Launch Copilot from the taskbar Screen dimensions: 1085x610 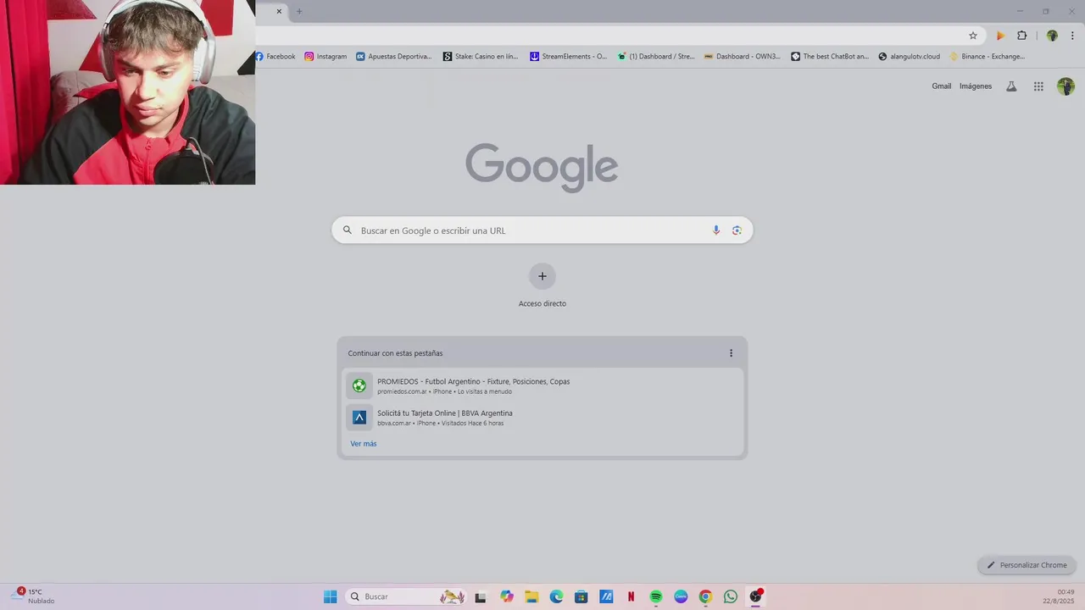point(507,596)
